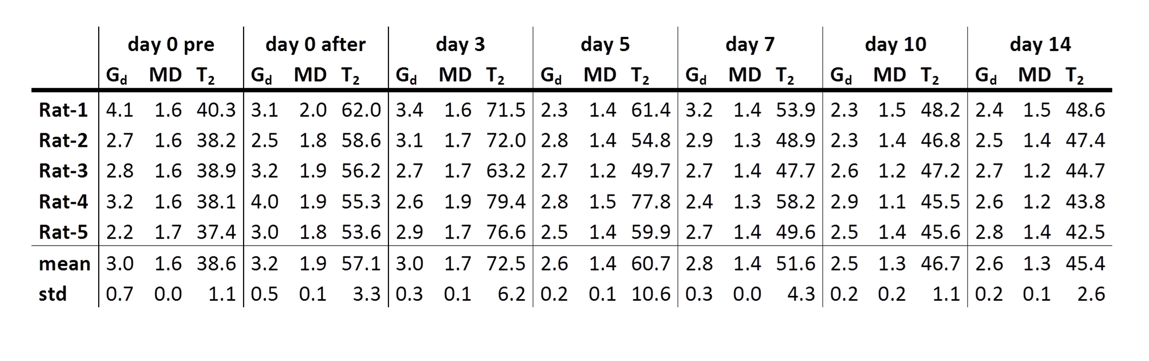Viewport: 1149px width, 361px height.
Task: Click the Rat-1 row label
Action: click(63, 111)
